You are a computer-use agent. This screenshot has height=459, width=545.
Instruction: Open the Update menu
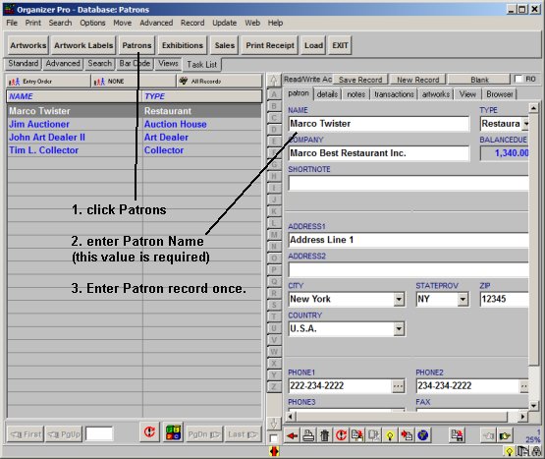[x=225, y=23]
